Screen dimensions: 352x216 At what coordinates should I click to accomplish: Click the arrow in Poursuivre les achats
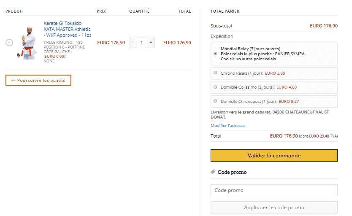coord(13,81)
